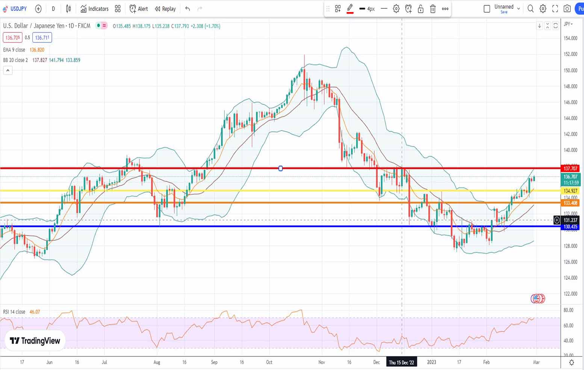Delete selected drawing with trash icon

pos(433,9)
